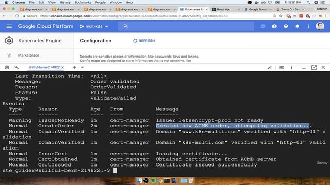Close the React App tab

tap(239, 9)
